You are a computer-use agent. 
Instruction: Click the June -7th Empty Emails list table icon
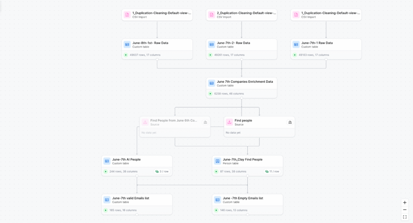point(217,200)
